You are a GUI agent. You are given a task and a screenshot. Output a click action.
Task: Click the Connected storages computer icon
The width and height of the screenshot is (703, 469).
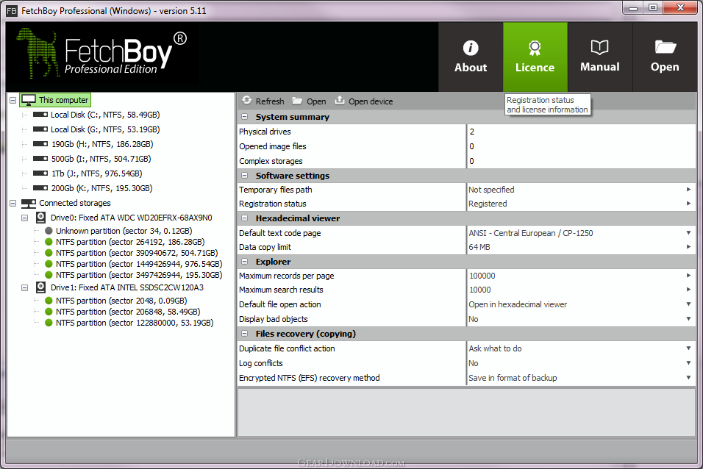coord(29,204)
